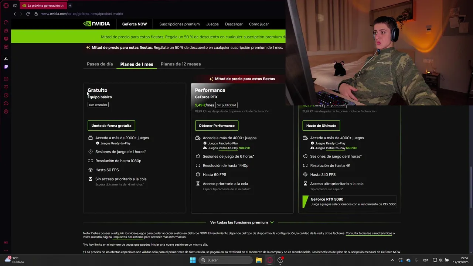Click the 'Gratuito' plan heading
The width and height of the screenshot is (473, 266).
tap(98, 90)
